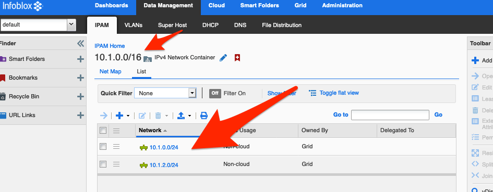Click the Toolbar Edit icon
The height and width of the screenshot is (192, 493).
click(475, 87)
